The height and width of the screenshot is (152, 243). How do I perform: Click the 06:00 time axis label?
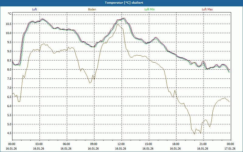[x=67, y=144]
